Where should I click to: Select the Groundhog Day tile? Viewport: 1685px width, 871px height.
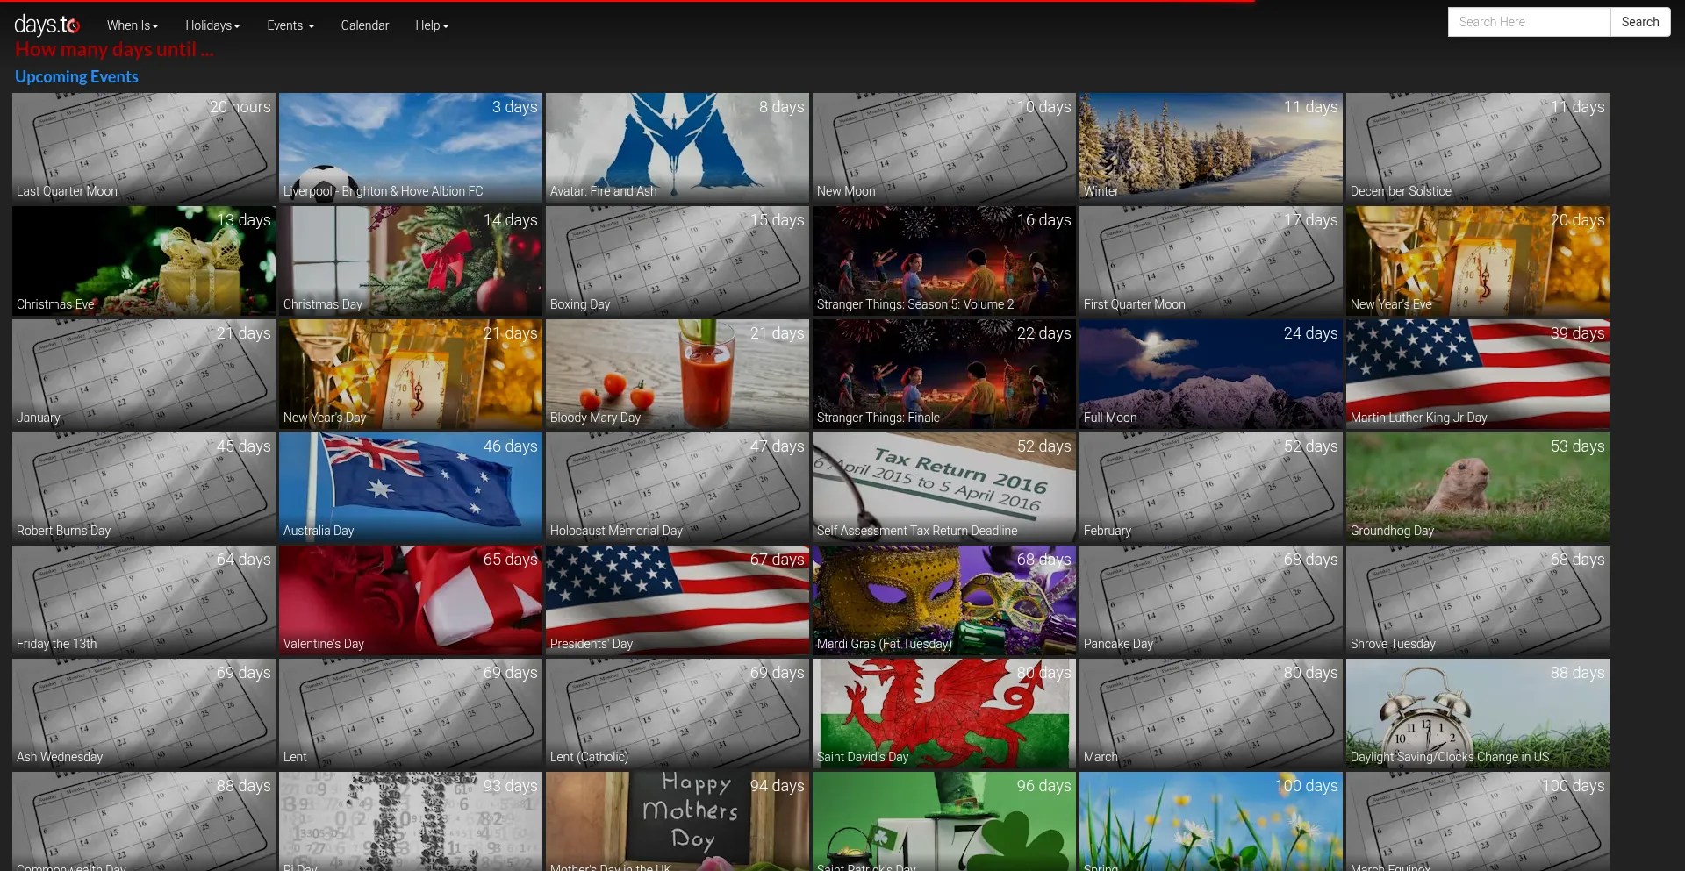coord(1478,488)
